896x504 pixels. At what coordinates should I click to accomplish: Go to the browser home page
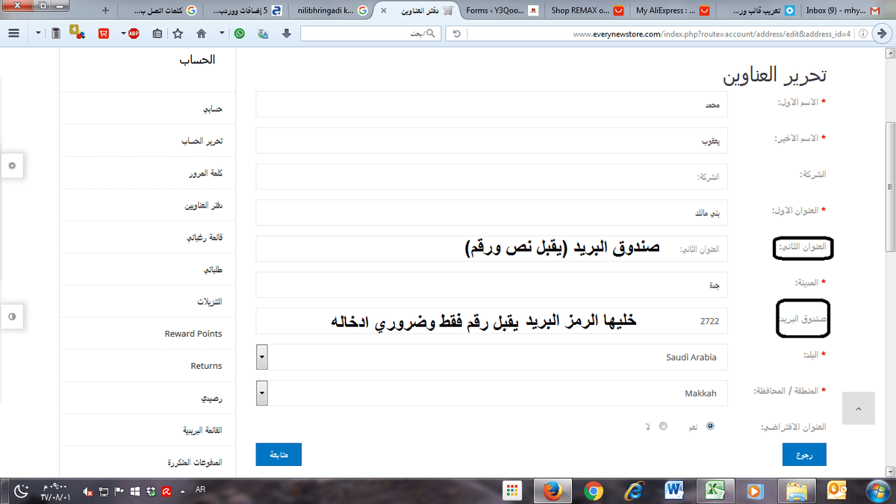(x=201, y=34)
